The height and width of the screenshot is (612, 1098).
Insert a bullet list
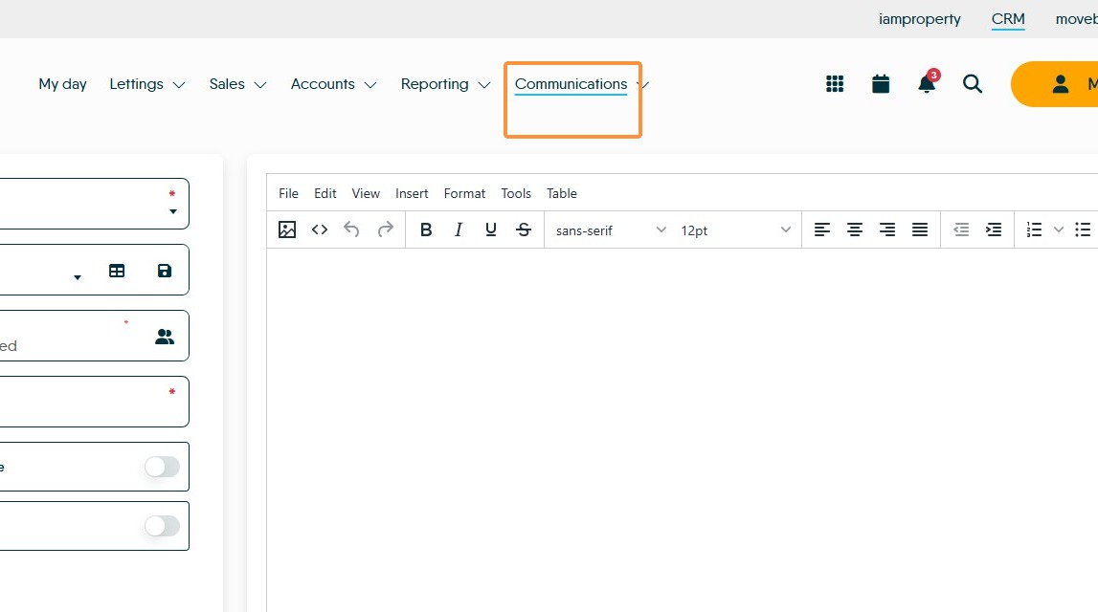(x=1083, y=229)
